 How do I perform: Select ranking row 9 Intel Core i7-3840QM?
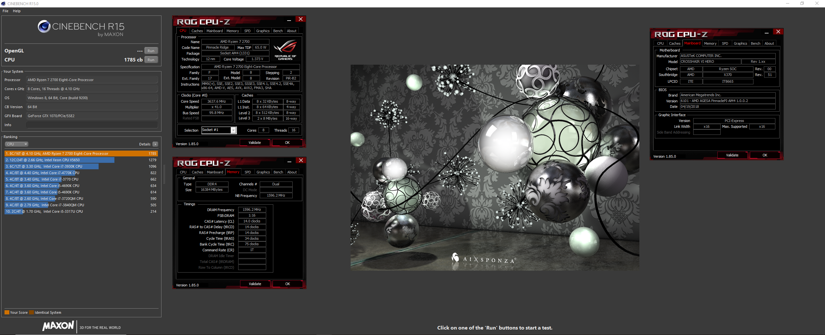(81, 205)
